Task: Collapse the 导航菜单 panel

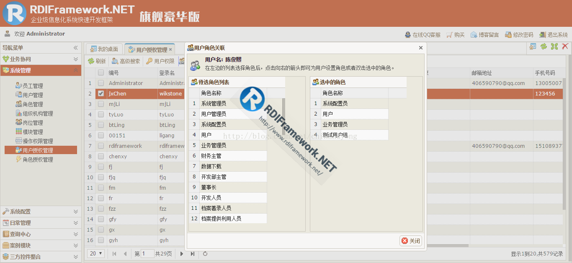Action: (76, 48)
